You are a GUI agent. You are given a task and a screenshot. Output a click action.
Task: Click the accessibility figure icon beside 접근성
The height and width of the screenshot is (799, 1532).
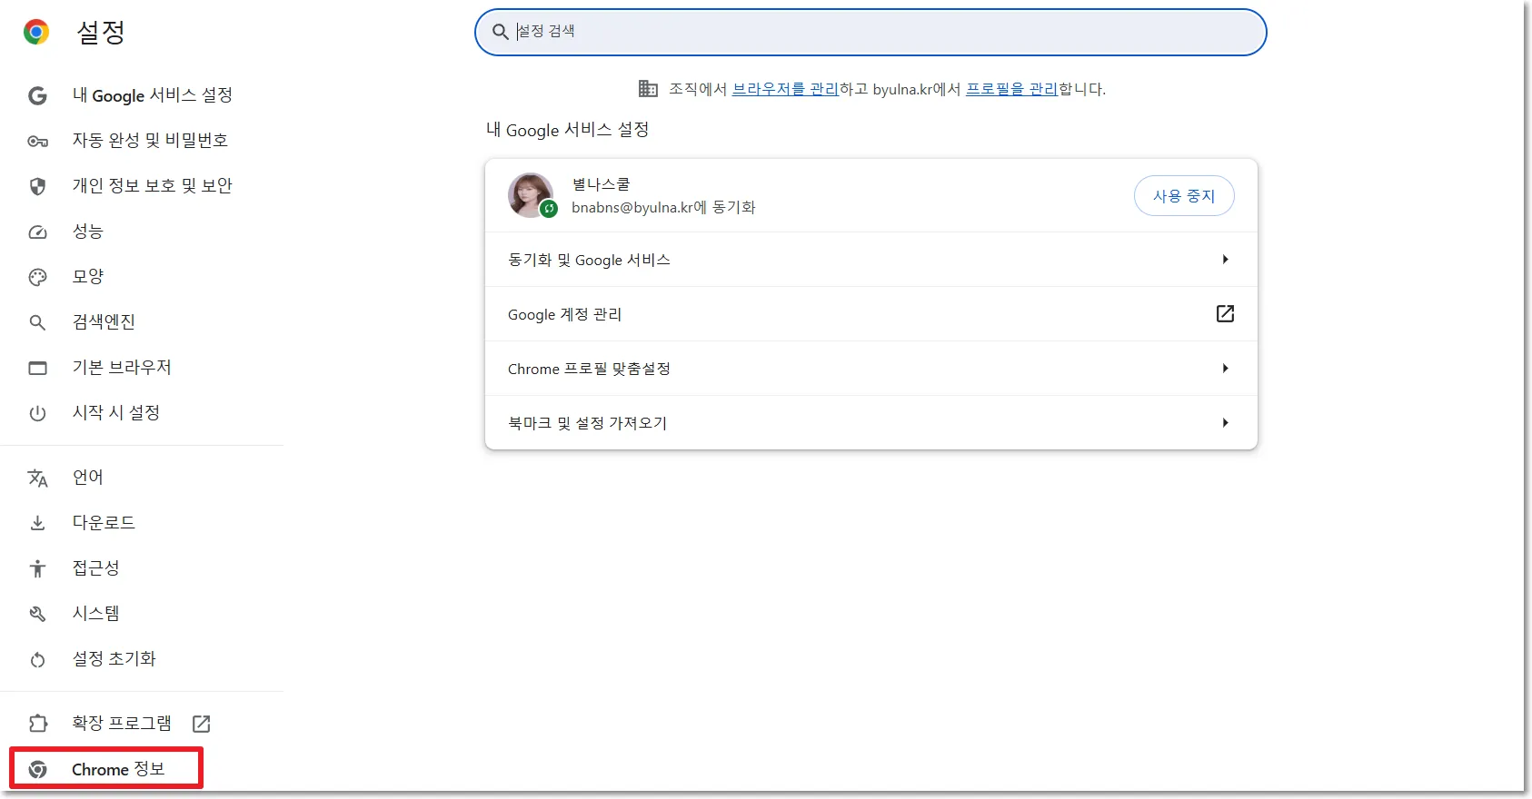[37, 568]
